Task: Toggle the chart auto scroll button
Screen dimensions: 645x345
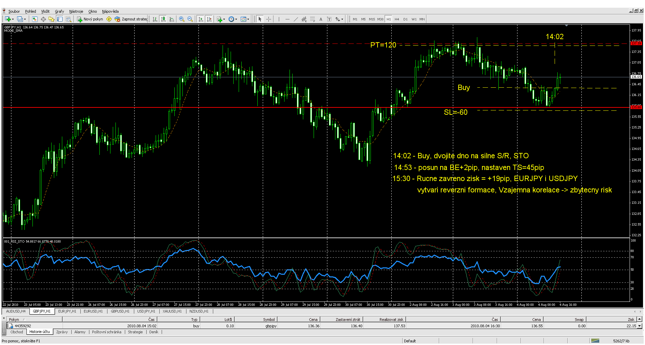Action: click(201, 19)
